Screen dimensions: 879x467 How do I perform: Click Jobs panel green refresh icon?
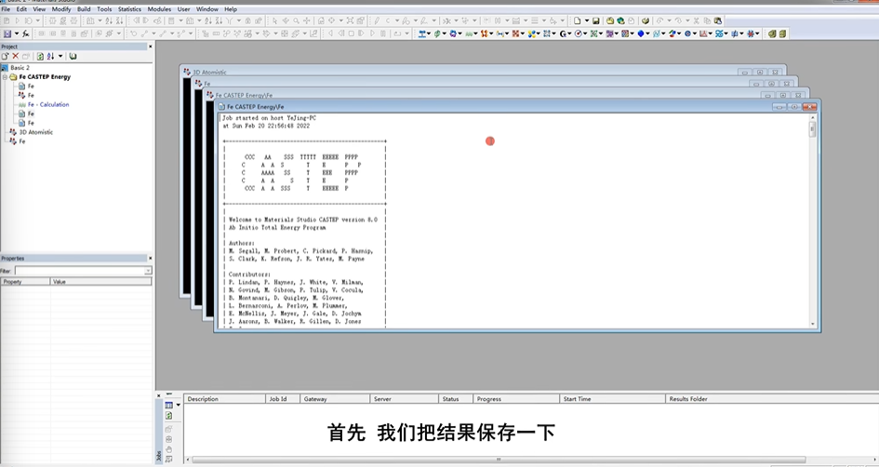pyautogui.click(x=168, y=416)
